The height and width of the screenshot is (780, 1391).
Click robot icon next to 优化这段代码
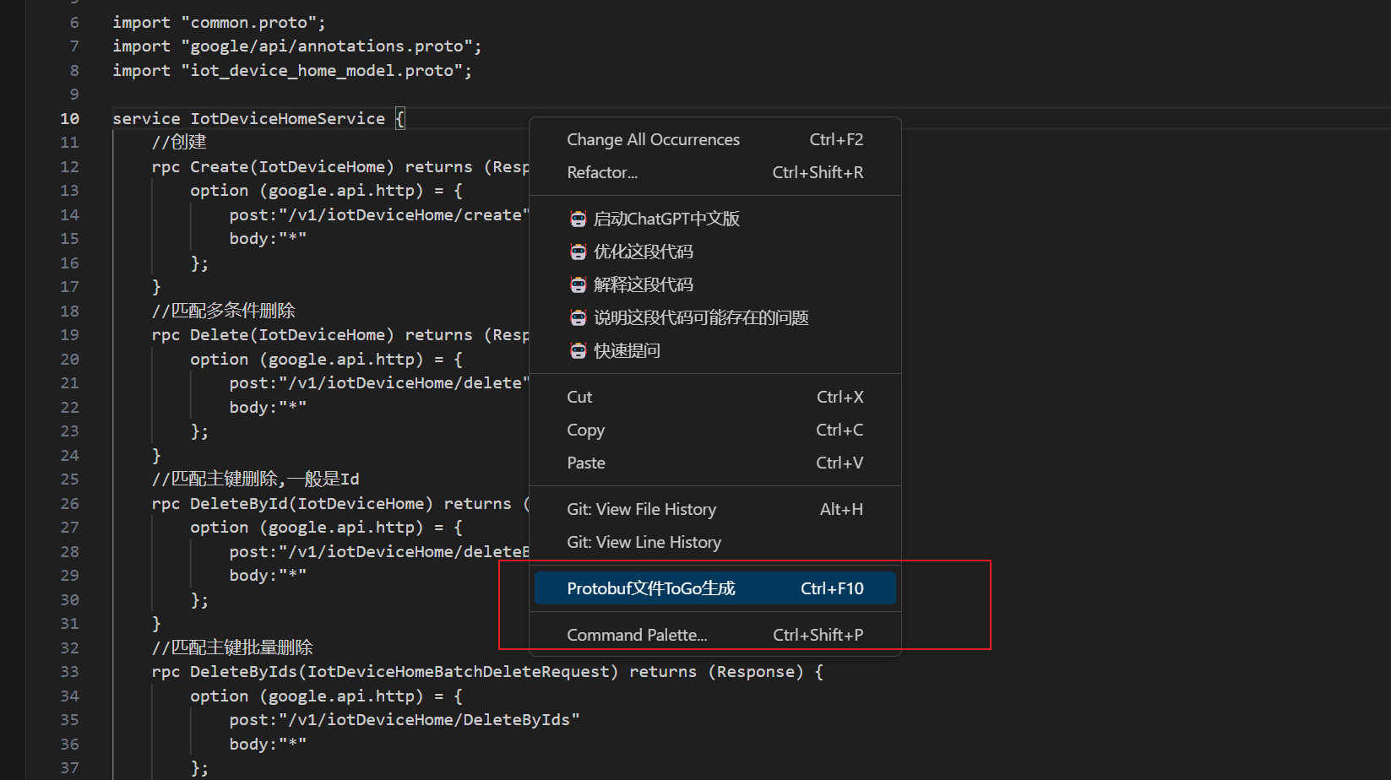click(578, 252)
